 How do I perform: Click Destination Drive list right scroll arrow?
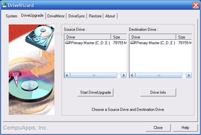pos(189,75)
